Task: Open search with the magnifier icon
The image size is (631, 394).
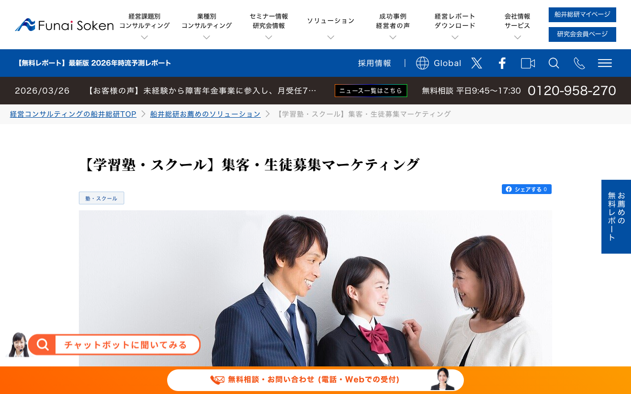Action: (554, 63)
